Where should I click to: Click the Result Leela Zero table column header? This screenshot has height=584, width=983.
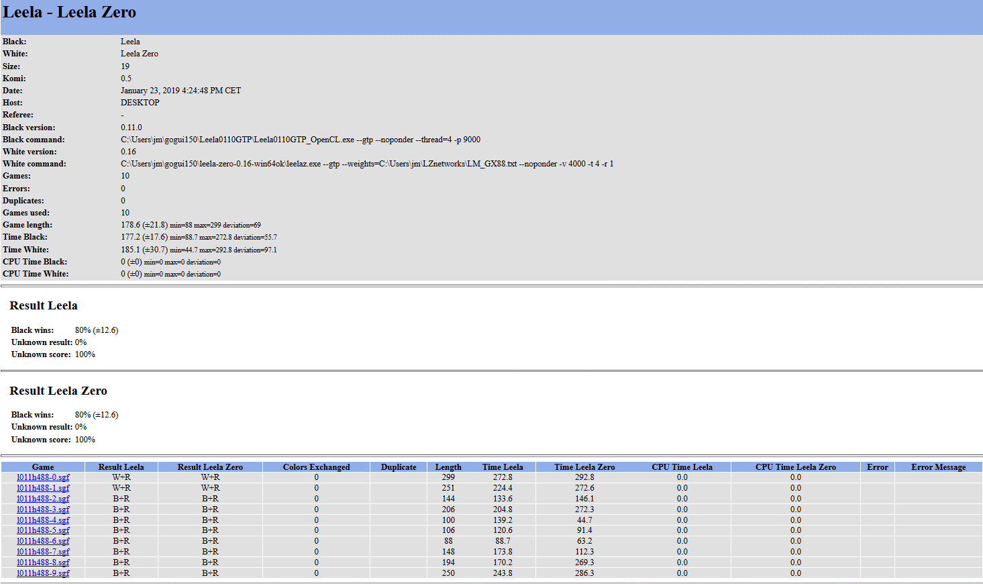210,467
